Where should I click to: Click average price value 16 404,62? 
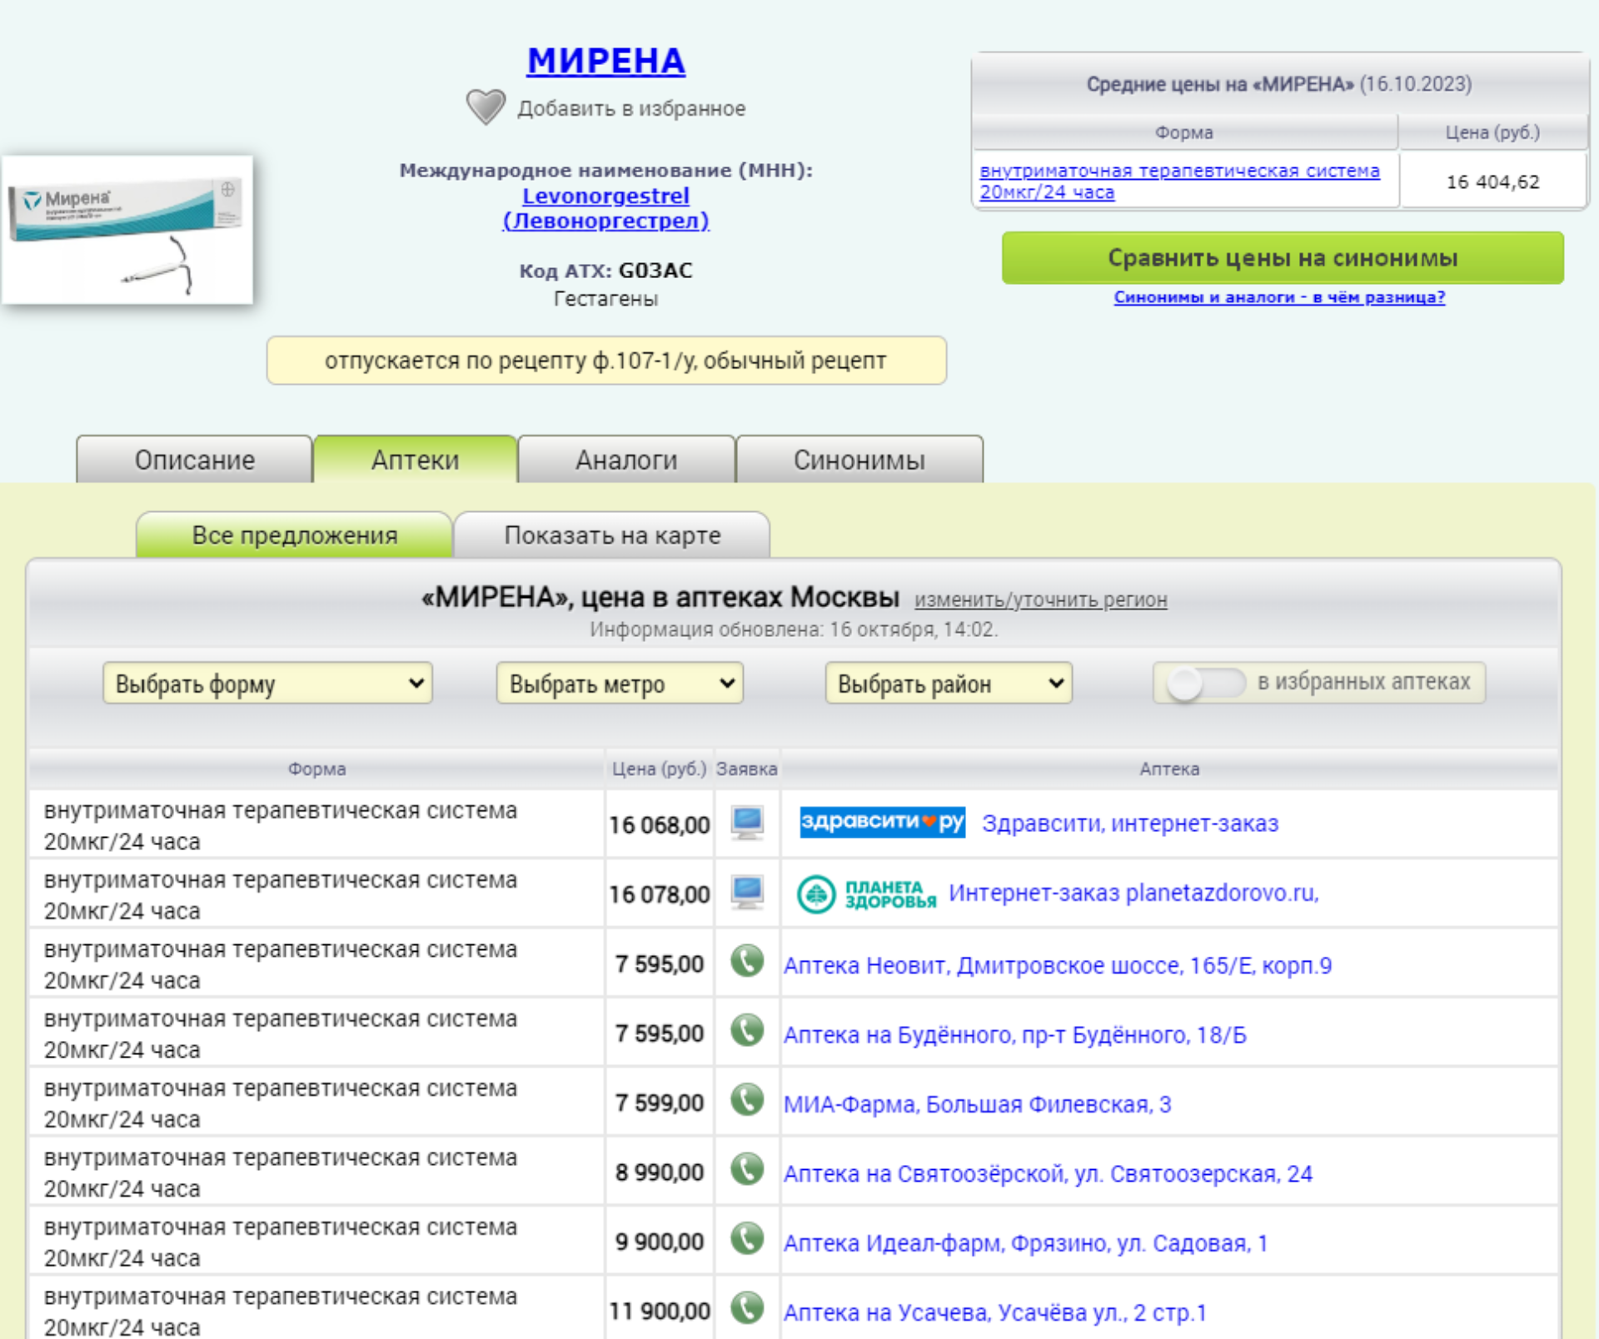click(x=1493, y=182)
